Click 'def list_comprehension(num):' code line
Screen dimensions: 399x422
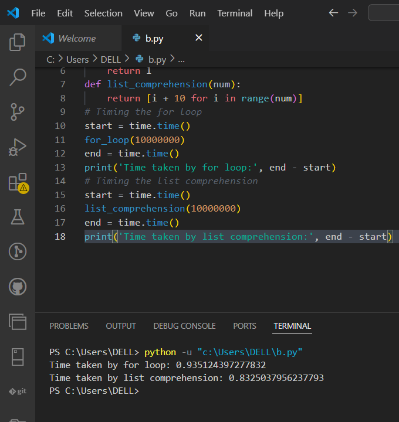point(163,84)
